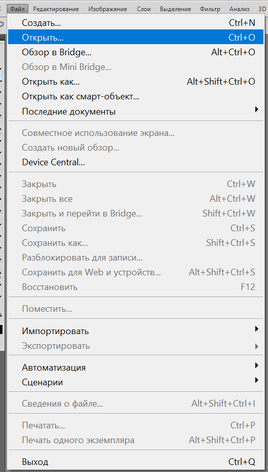This screenshot has width=268, height=472.
Task: Open the Анализ menu
Action: [x=240, y=9]
